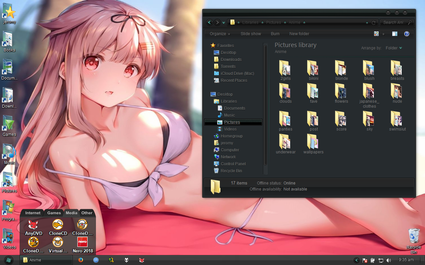Click the Explorer Forward arrow button
Image resolution: width=425 pixels, height=265 pixels.
(217, 23)
